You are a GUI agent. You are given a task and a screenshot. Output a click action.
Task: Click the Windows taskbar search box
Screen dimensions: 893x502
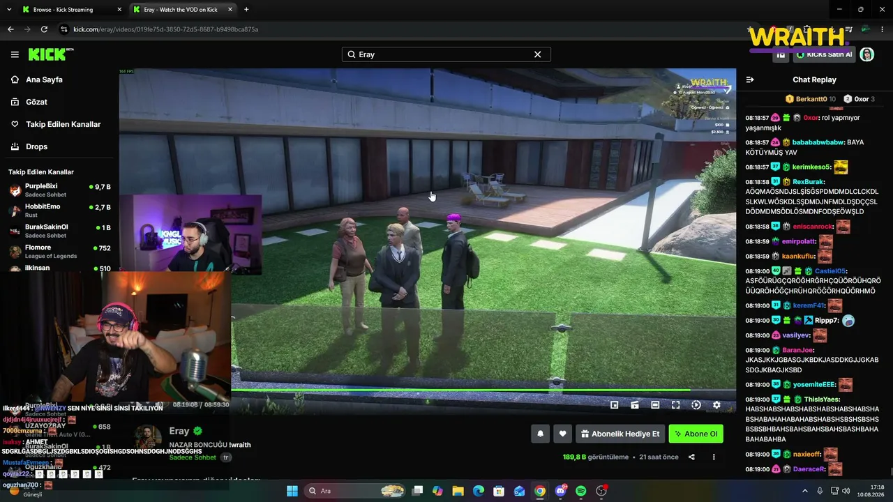click(x=356, y=491)
